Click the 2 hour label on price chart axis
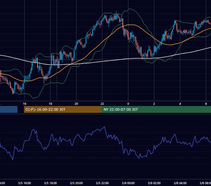 pos(154,104)
